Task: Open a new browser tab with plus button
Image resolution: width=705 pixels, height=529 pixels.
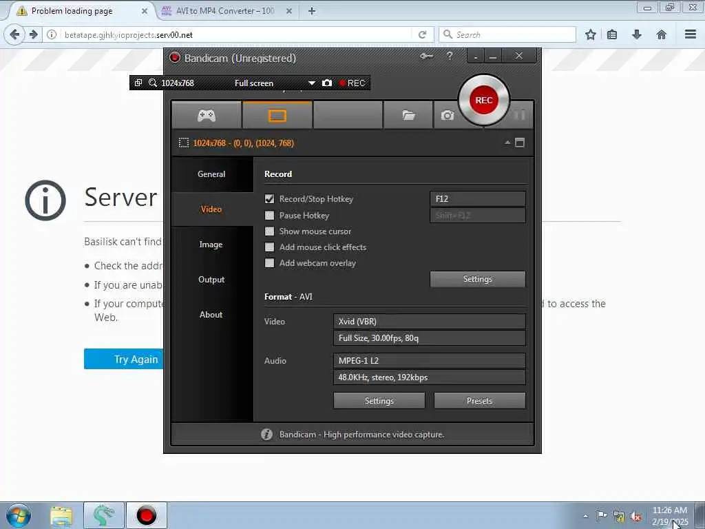Action: tap(312, 11)
